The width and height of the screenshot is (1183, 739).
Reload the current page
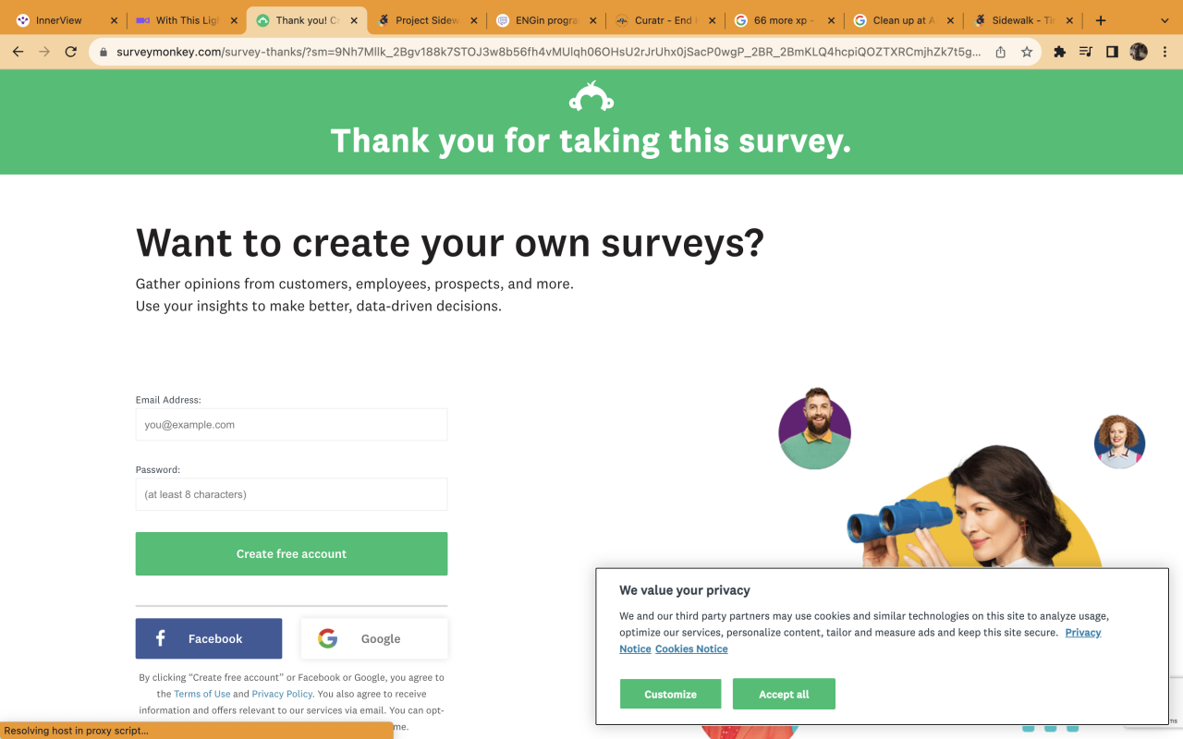pyautogui.click(x=71, y=52)
